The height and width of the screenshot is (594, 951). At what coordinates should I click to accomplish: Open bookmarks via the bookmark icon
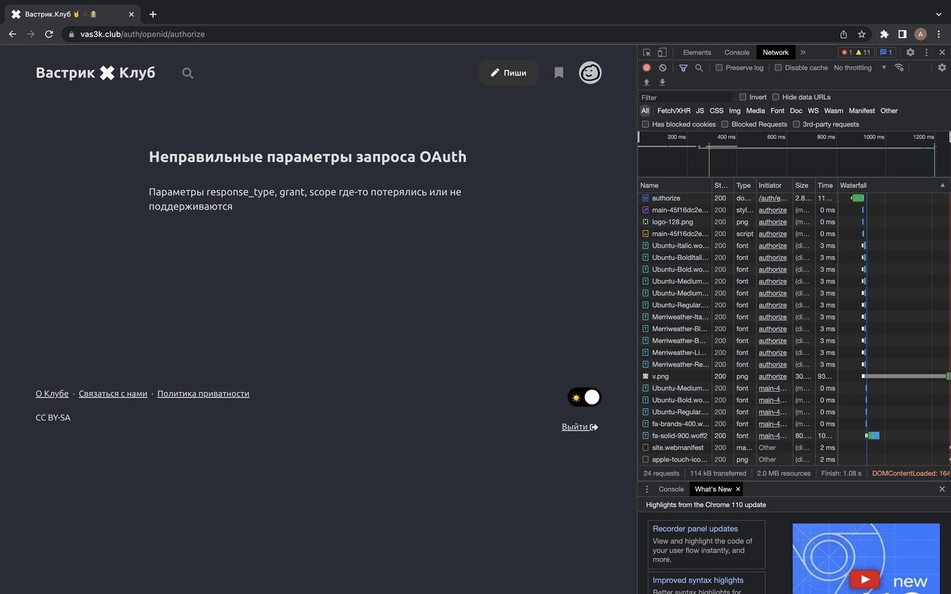(558, 73)
